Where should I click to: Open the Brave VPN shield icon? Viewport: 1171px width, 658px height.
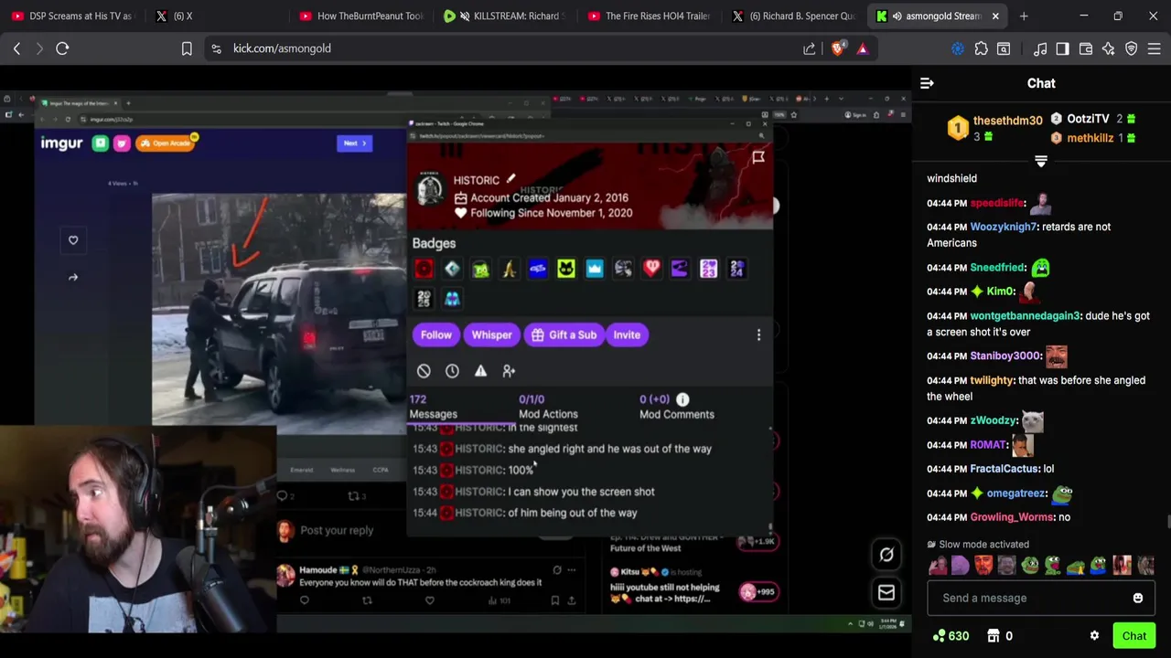(1131, 48)
